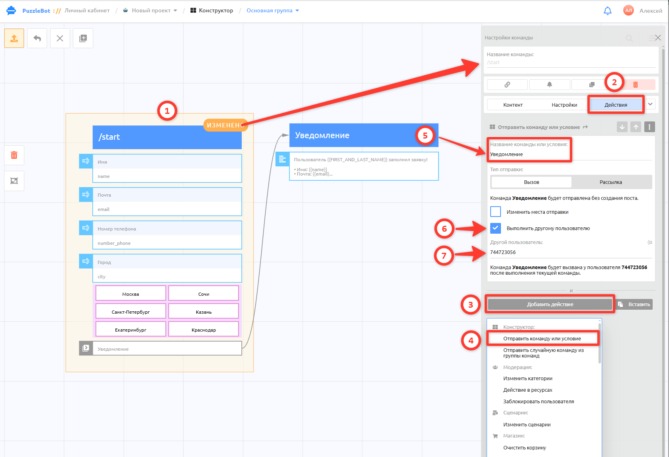Screen dimensions: 669x457
Task: Choose "Отправить команду или условие" from list
Action: pos(542,339)
